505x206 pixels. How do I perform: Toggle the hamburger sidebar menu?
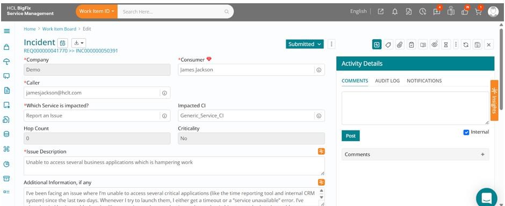(7, 31)
